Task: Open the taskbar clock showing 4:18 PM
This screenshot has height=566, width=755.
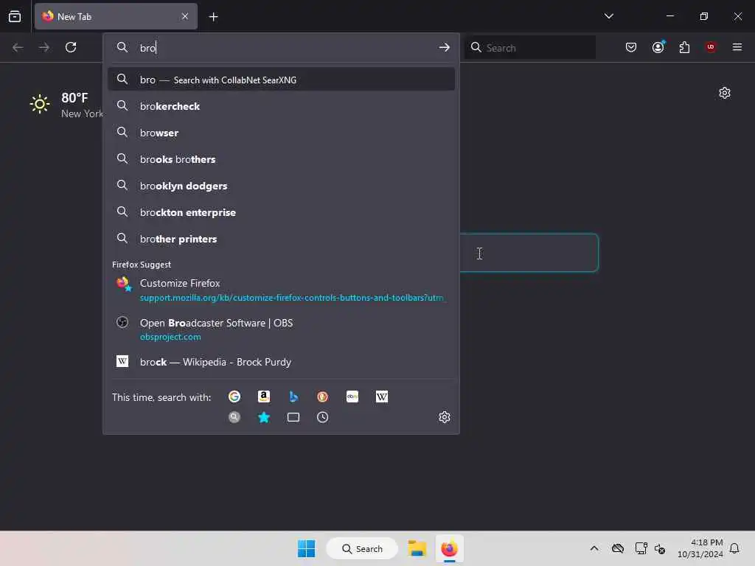Action: point(700,548)
